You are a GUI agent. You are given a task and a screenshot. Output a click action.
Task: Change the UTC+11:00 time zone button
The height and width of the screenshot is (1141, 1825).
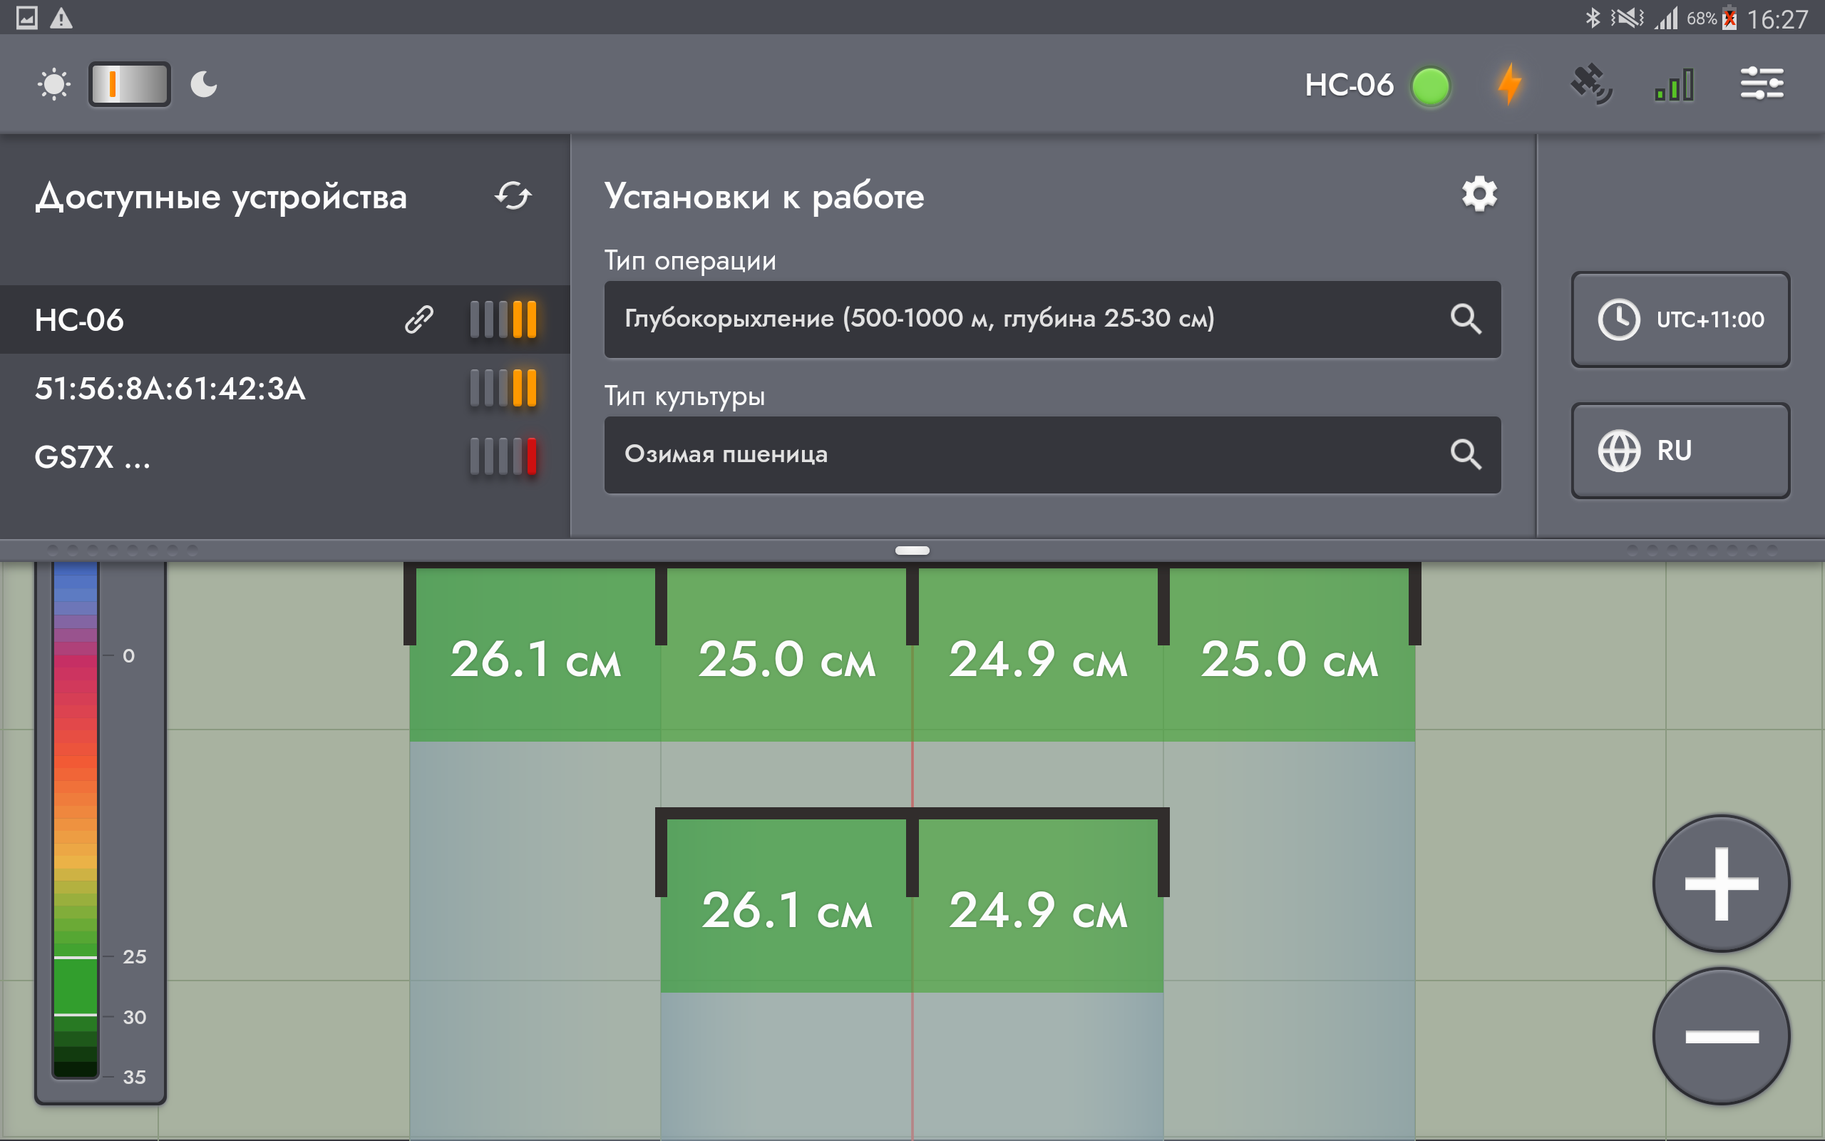point(1680,319)
